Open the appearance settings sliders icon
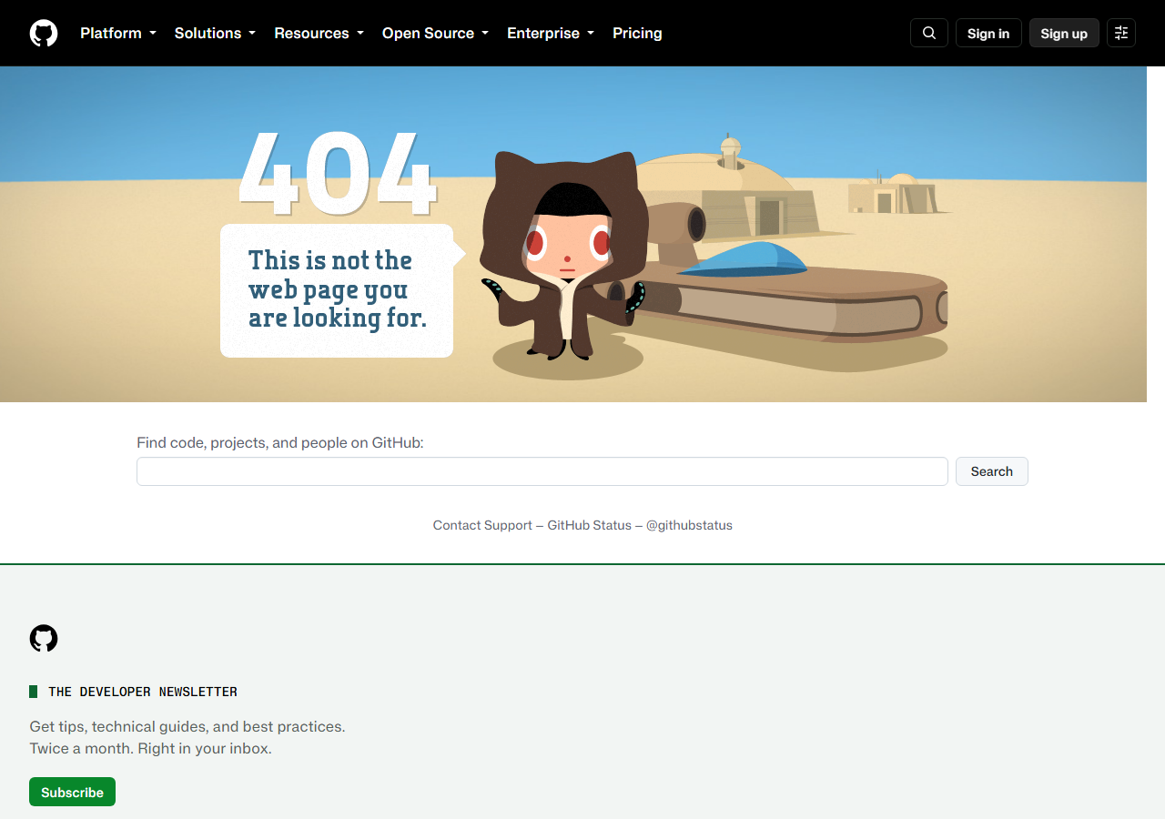 point(1121,33)
